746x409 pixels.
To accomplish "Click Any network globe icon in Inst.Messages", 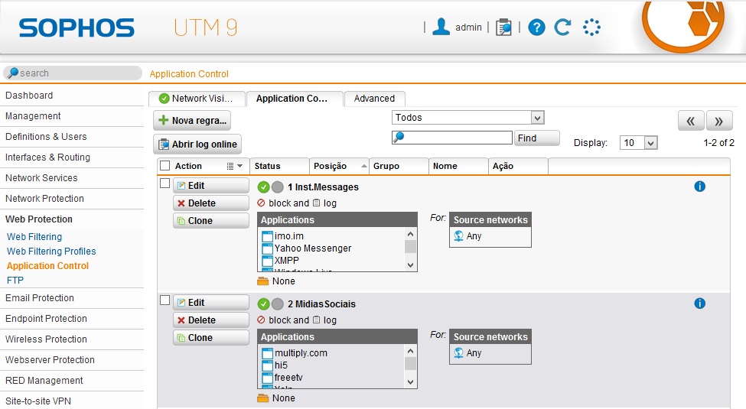I will coord(458,236).
